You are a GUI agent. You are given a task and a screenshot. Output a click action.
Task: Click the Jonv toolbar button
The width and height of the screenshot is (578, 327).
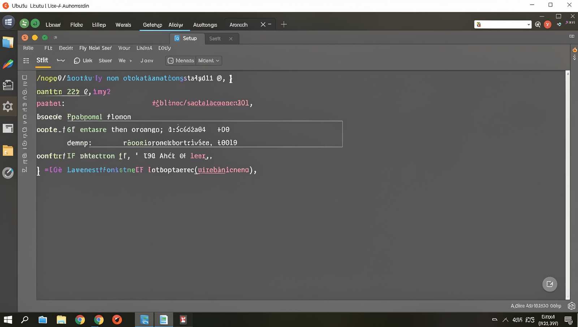coord(147,61)
